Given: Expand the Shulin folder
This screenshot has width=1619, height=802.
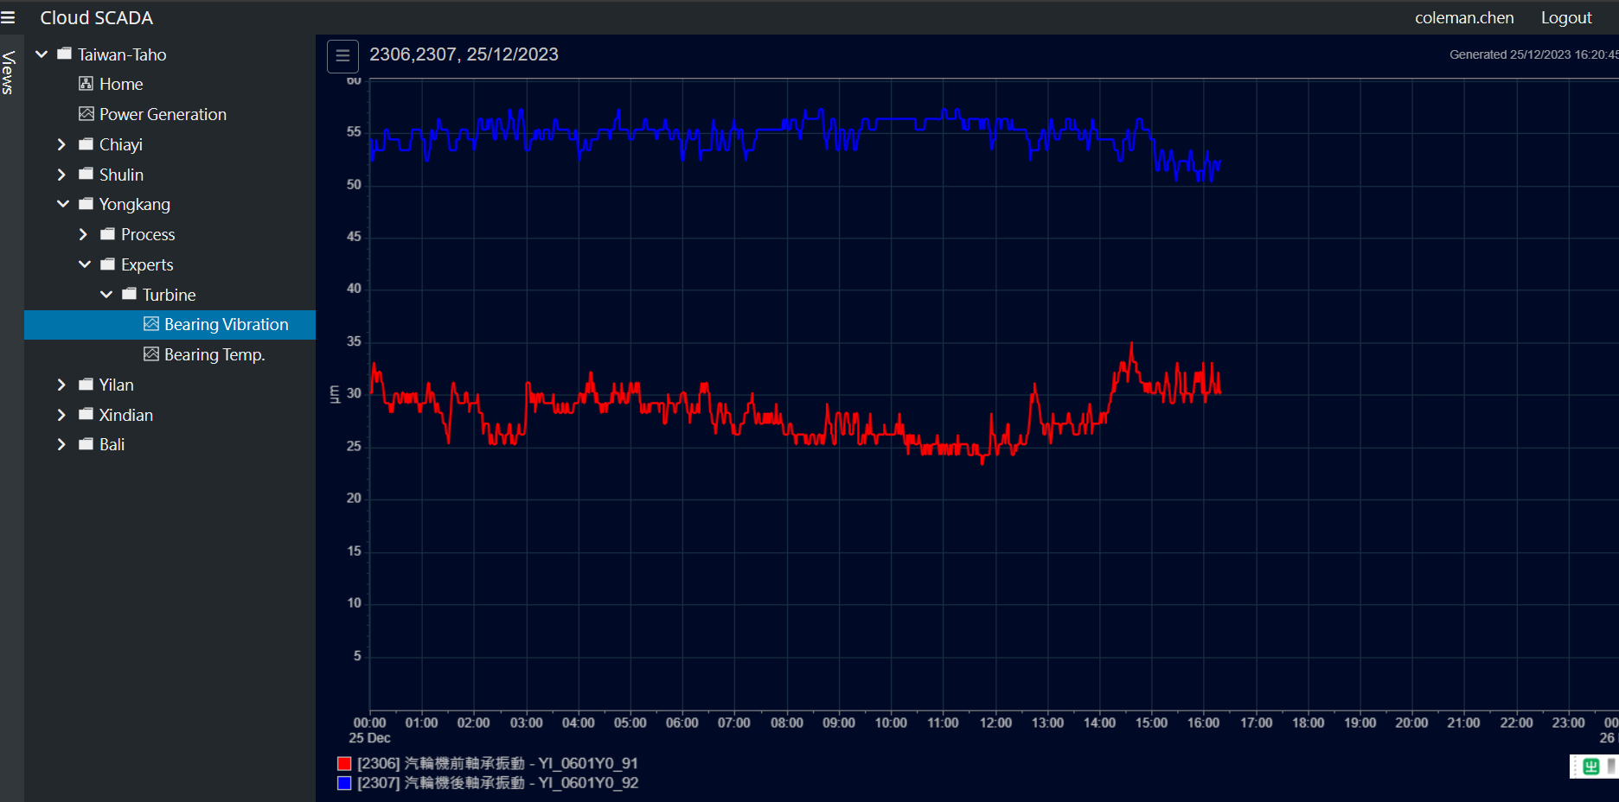Looking at the screenshot, I should click(x=61, y=175).
